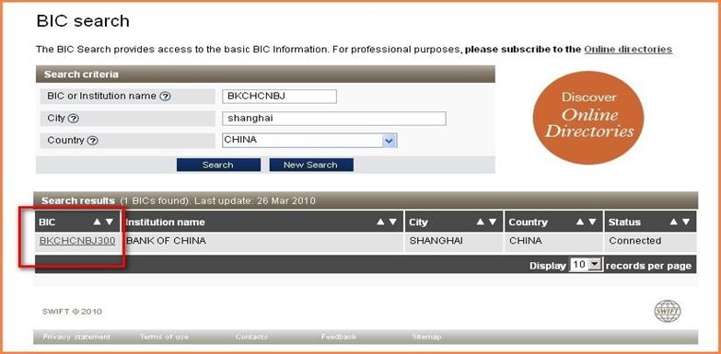Click the Search criteria panel header
Screen dimensions: 721x354
[x=265, y=74]
